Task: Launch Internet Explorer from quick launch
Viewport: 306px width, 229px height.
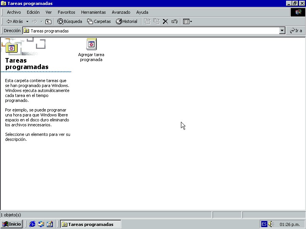Action: coord(32,224)
